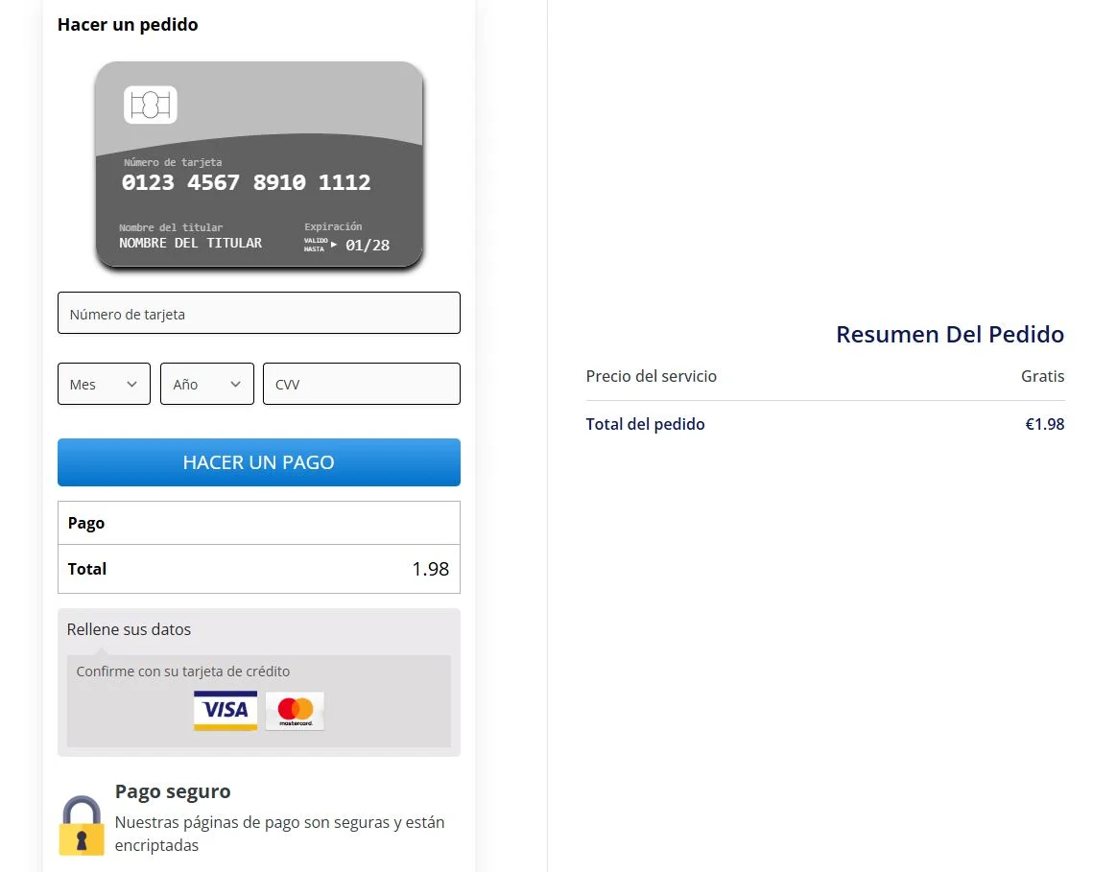Click the yellow padlock security icon
1117x872 pixels.
pyautogui.click(x=82, y=826)
